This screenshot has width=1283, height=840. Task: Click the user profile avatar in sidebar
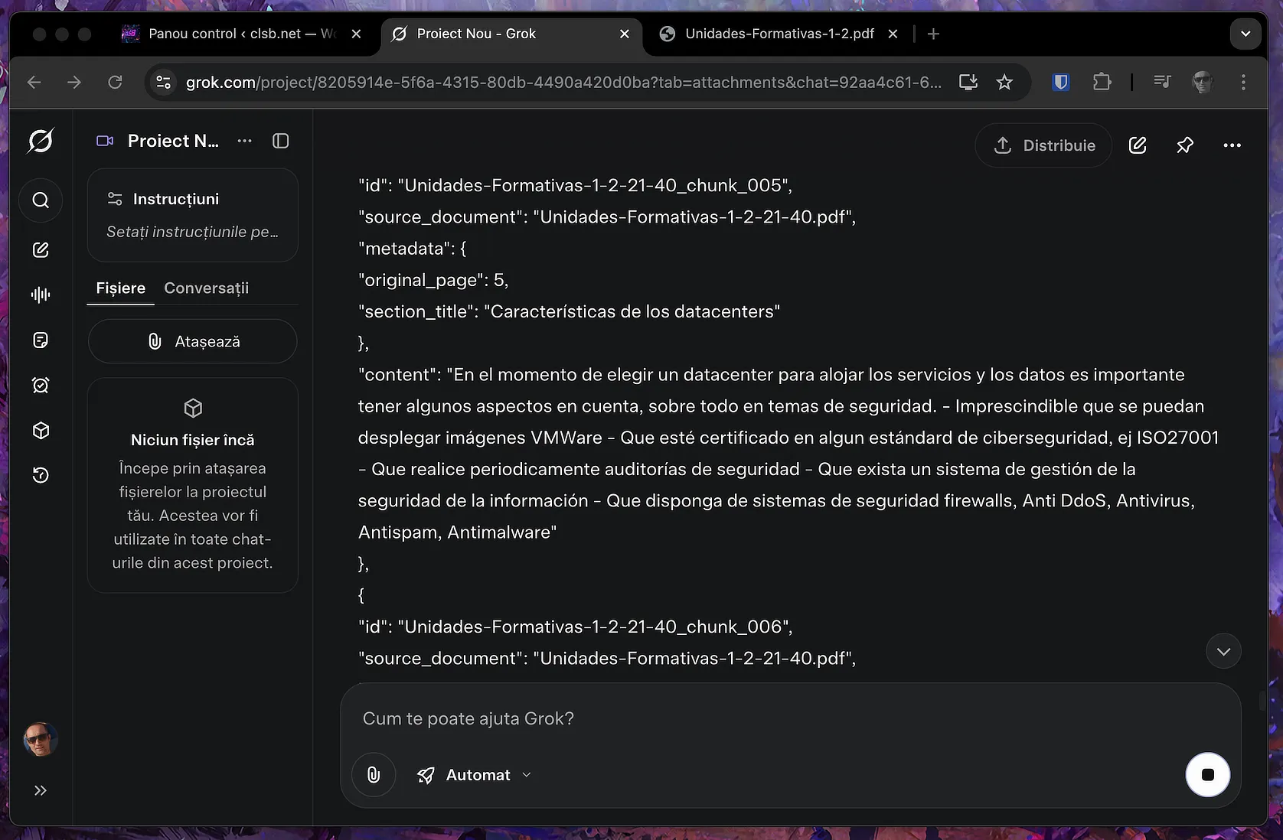click(41, 739)
